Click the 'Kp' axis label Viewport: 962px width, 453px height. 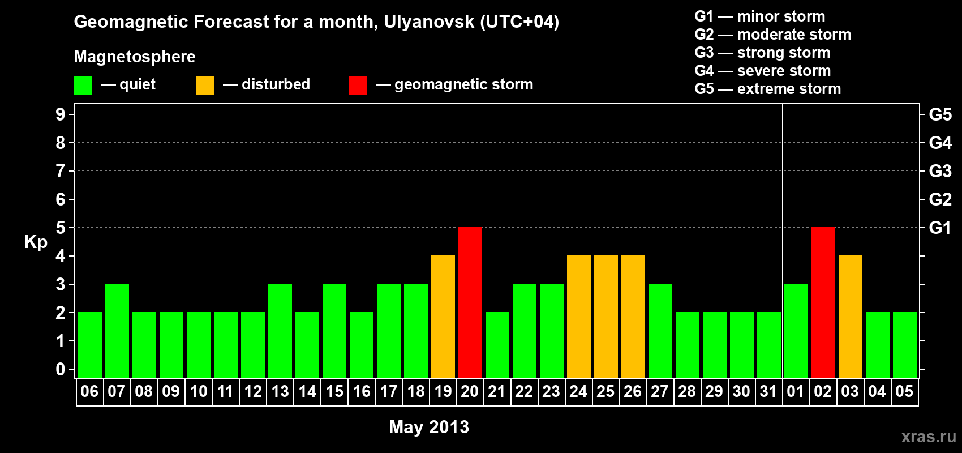[36, 242]
